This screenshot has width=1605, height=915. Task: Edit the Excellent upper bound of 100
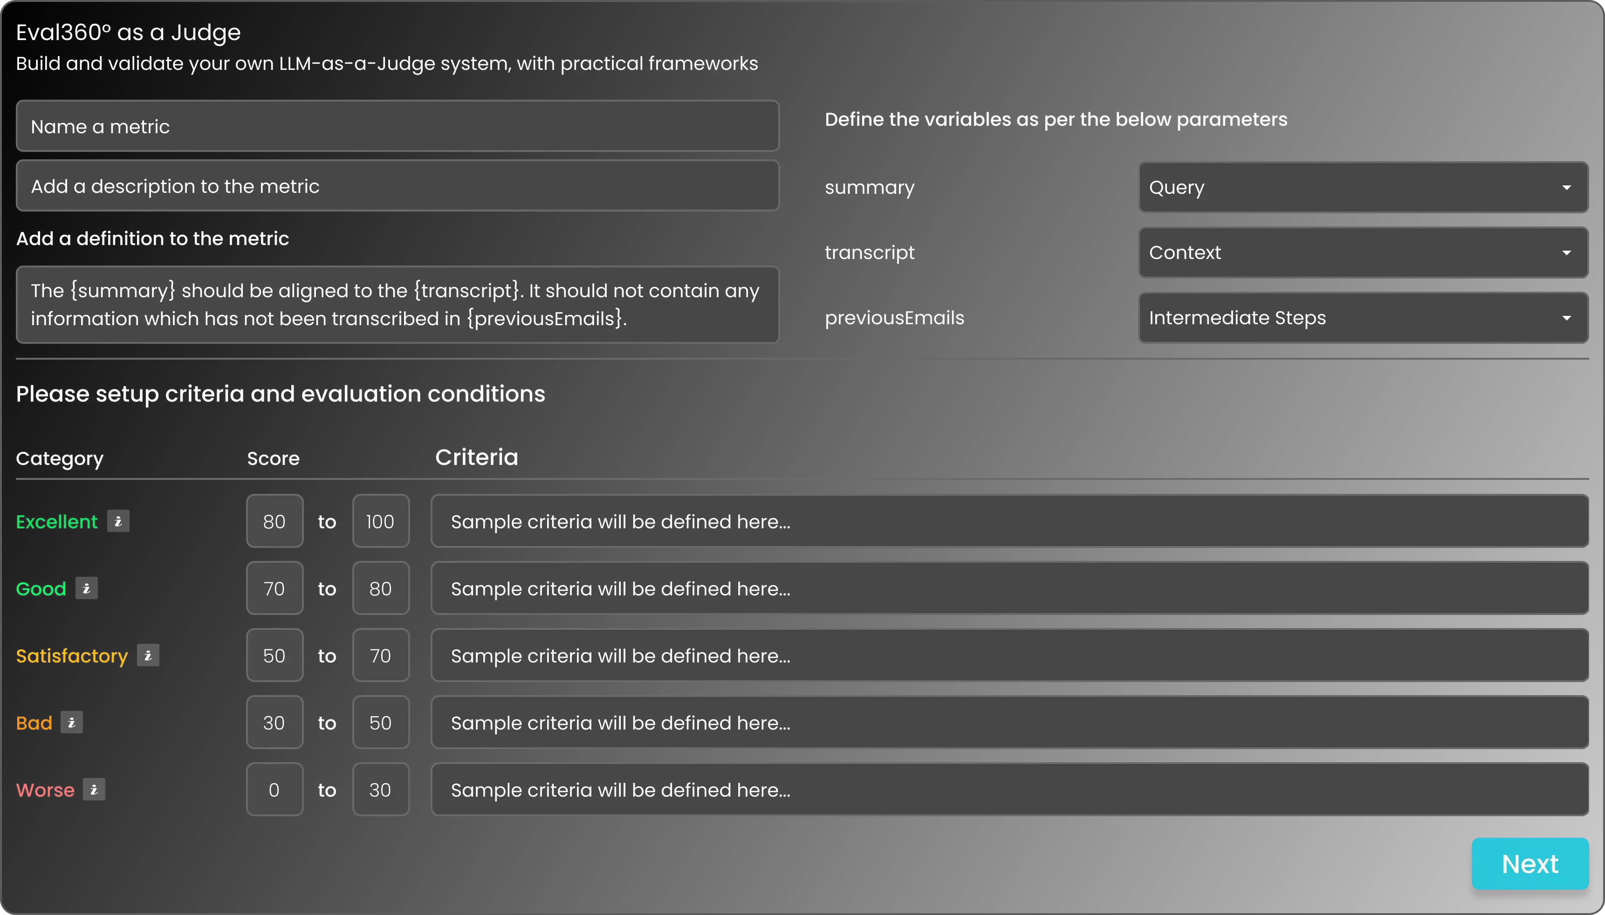tap(380, 520)
